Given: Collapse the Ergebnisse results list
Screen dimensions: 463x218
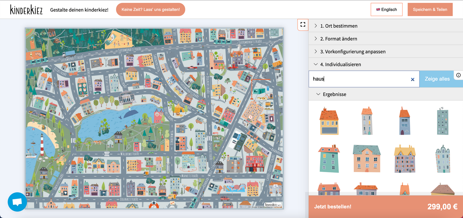Looking at the screenshot, I should [334, 94].
